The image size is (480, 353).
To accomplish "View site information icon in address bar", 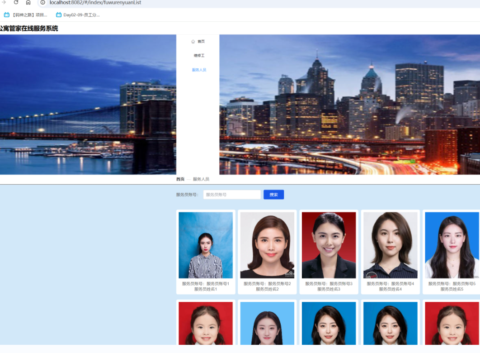I will (x=43, y=2).
